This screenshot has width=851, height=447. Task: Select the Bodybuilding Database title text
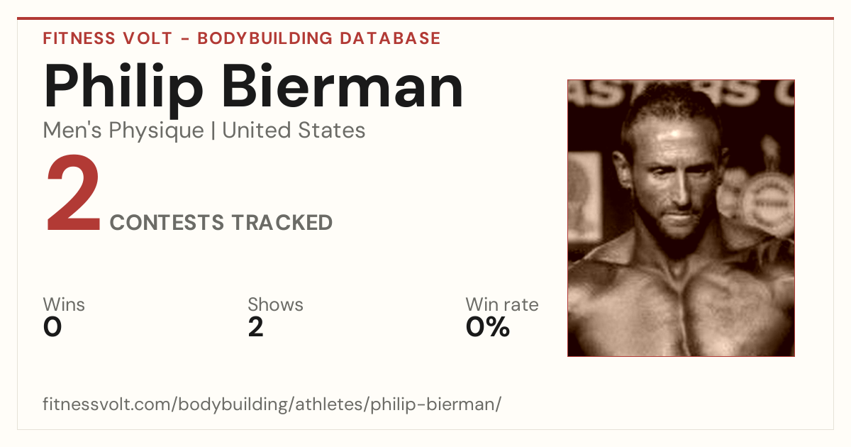pos(319,38)
